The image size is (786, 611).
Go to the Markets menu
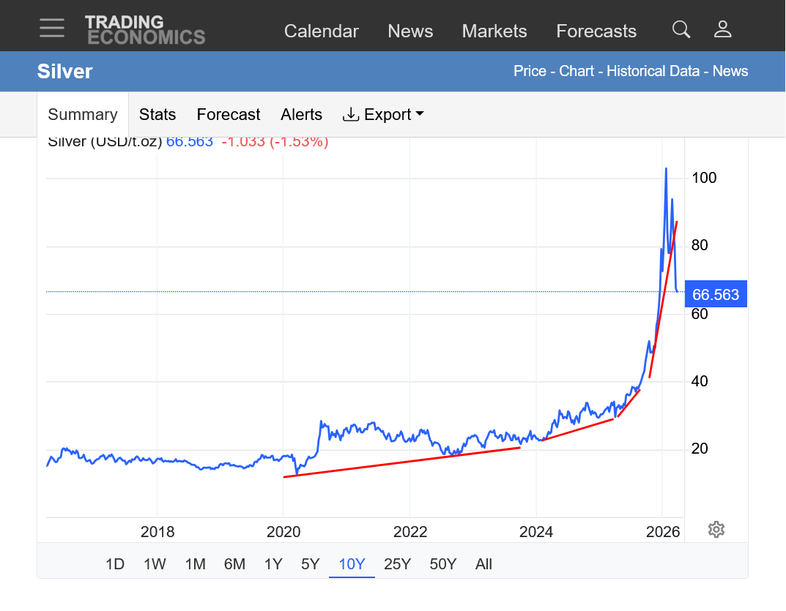click(x=494, y=31)
